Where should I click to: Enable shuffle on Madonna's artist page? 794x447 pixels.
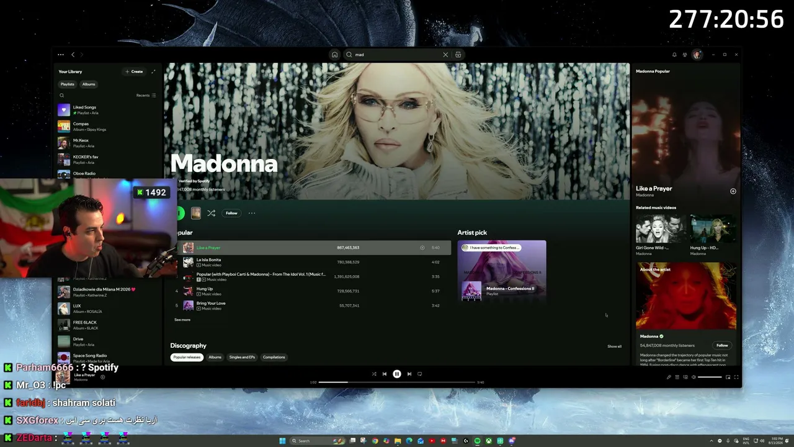click(x=211, y=213)
